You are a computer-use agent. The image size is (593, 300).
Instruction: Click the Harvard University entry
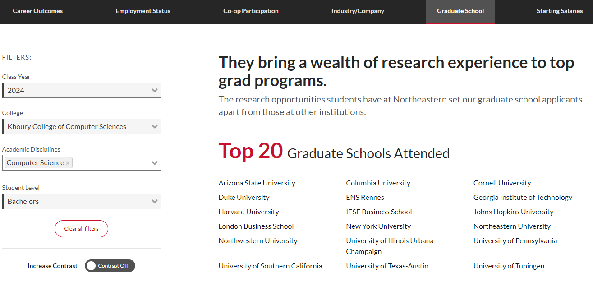click(249, 212)
